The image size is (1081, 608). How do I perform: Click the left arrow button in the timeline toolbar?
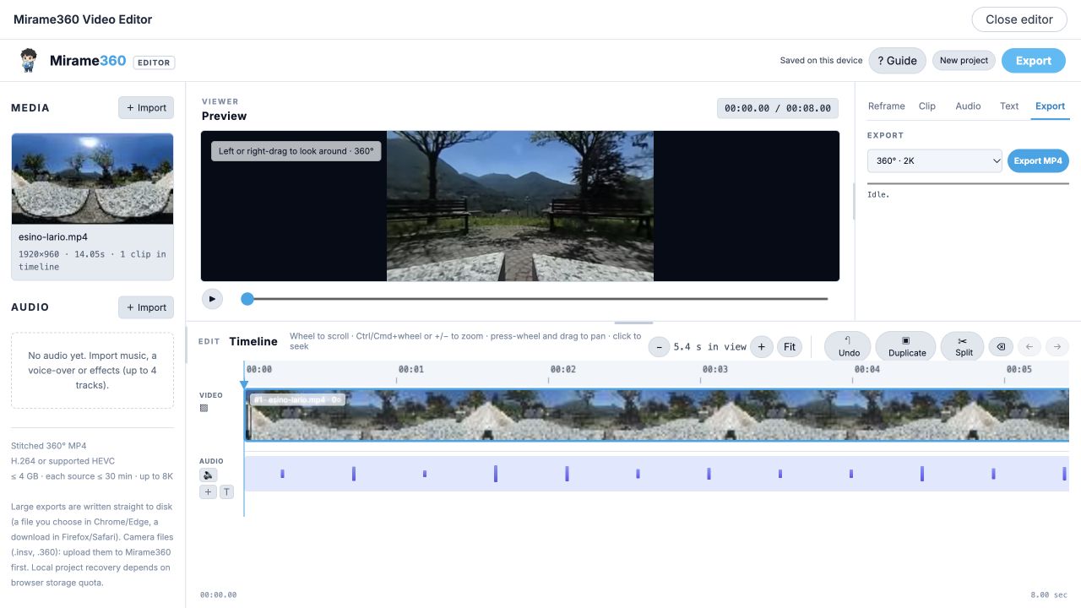point(1029,346)
